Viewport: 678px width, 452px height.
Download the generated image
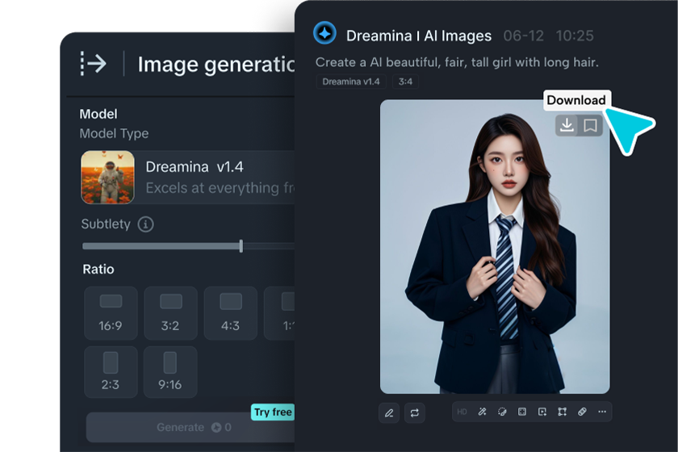pos(567,125)
